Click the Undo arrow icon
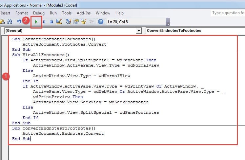This screenshot has width=245, height=160. (x=19, y=22)
